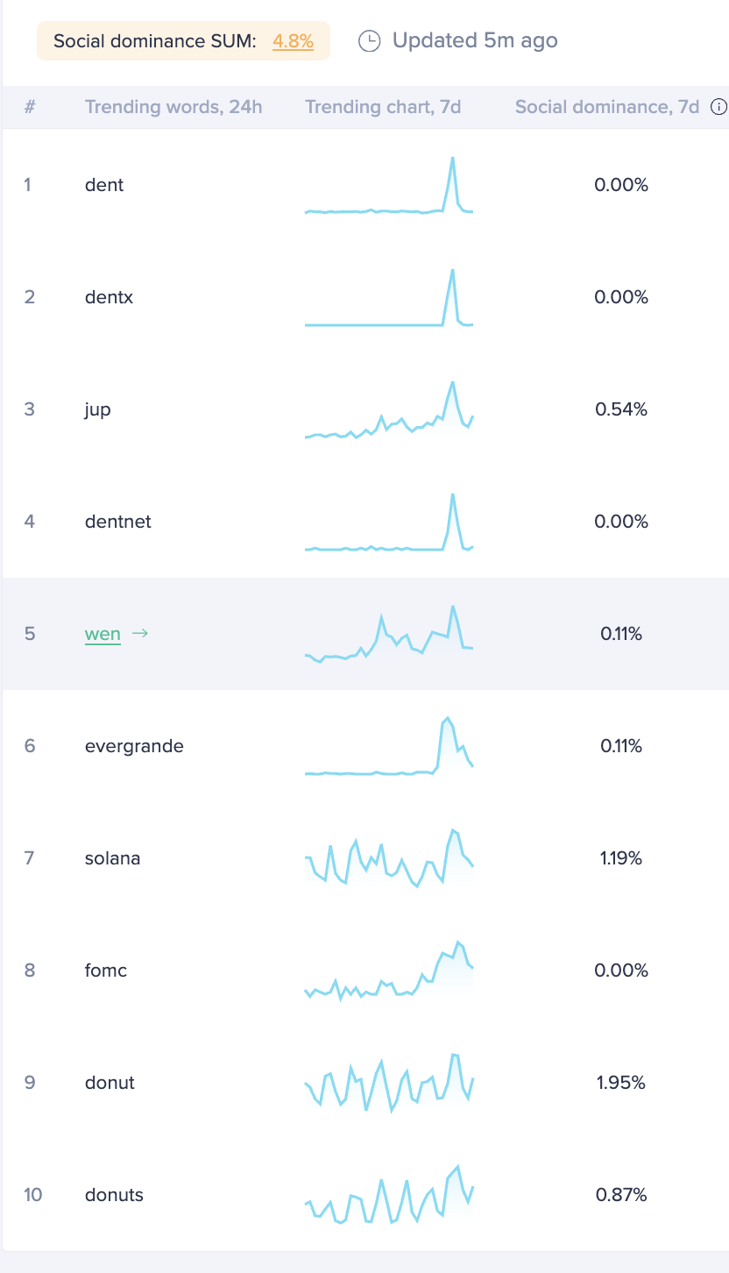Screen dimensions: 729x1273
Task: Click the sparkline chart for donut
Action: coord(389,1083)
